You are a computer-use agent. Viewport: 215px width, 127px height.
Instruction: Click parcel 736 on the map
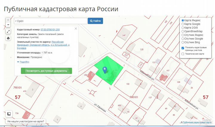17,113
